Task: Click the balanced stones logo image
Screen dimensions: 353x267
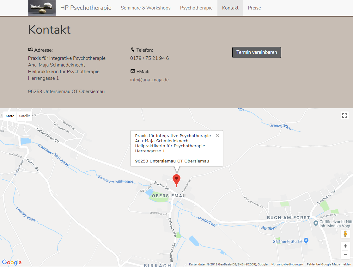Action: pyautogui.click(x=42, y=8)
